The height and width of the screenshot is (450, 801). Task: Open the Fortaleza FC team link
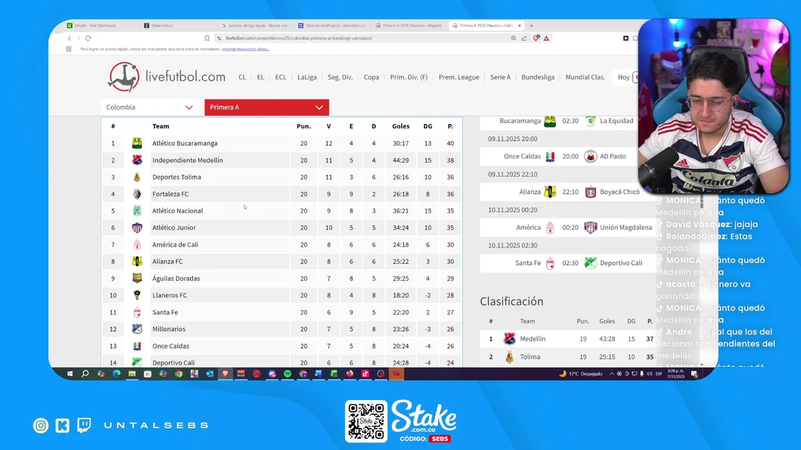tap(170, 194)
